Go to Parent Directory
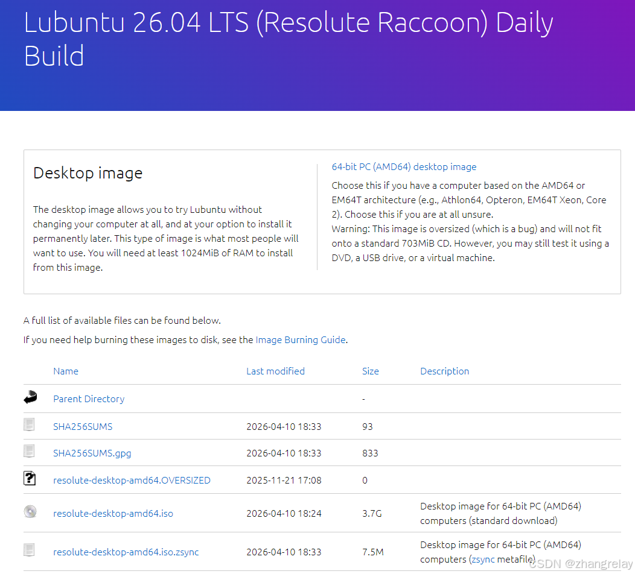This screenshot has width=635, height=574. tap(89, 399)
